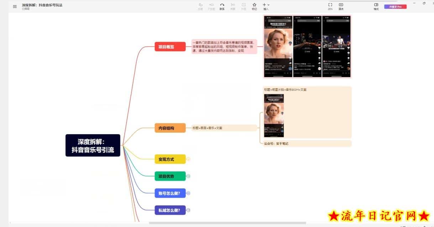The height and width of the screenshot is (227, 434).
Task: Open the 标记 star marker icon
Action: (x=255, y=4)
